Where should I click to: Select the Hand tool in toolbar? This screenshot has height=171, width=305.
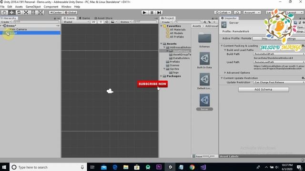[4, 12]
